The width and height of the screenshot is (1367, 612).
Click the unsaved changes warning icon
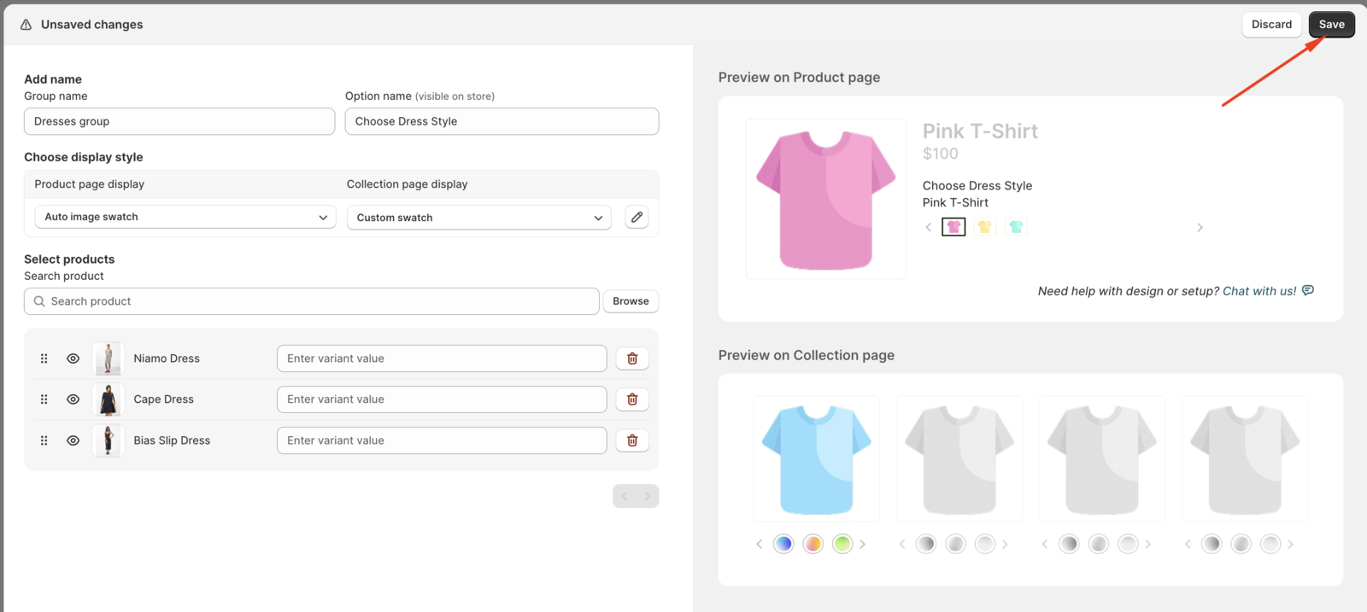click(x=26, y=25)
